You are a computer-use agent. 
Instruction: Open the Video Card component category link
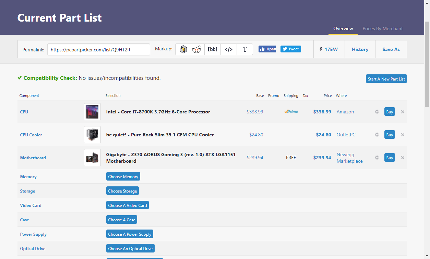(x=31, y=205)
